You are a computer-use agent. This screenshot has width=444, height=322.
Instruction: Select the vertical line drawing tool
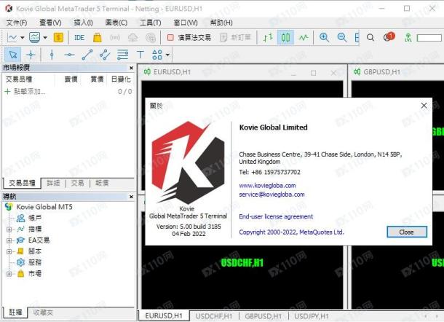[52, 55]
